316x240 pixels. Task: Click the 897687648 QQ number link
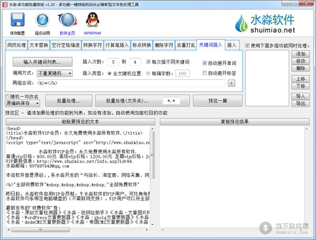pos(92,33)
